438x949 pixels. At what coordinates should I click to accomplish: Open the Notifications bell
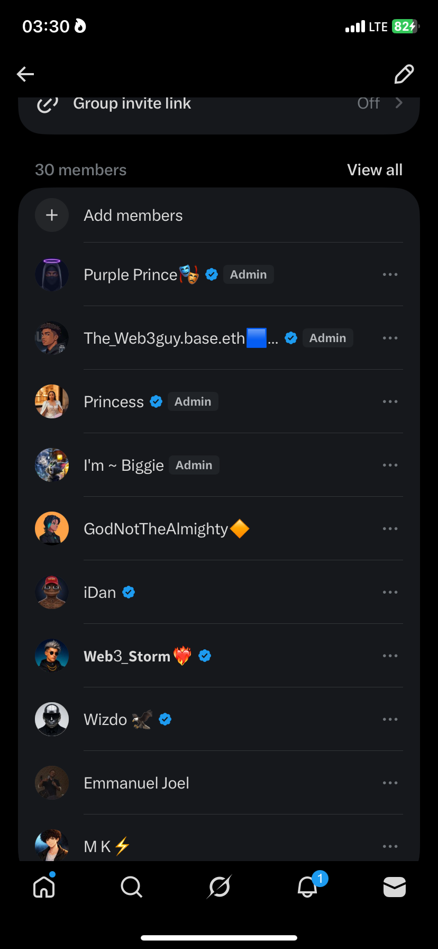click(307, 887)
